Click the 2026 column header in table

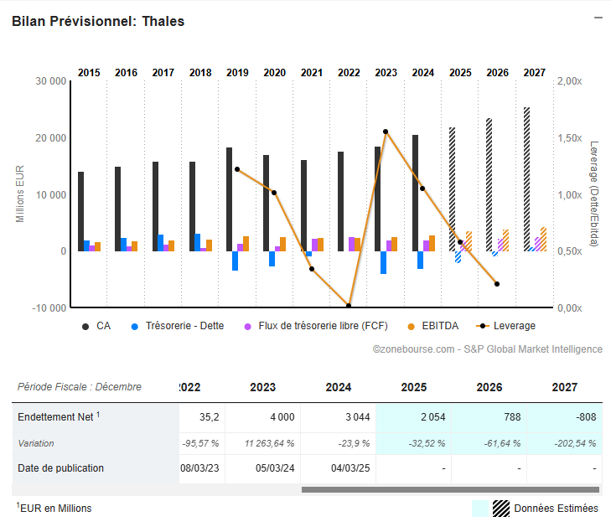click(x=489, y=388)
